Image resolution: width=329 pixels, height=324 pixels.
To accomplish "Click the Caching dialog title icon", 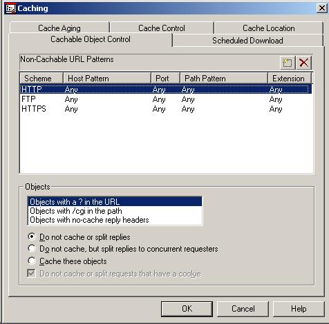I will click(x=10, y=8).
